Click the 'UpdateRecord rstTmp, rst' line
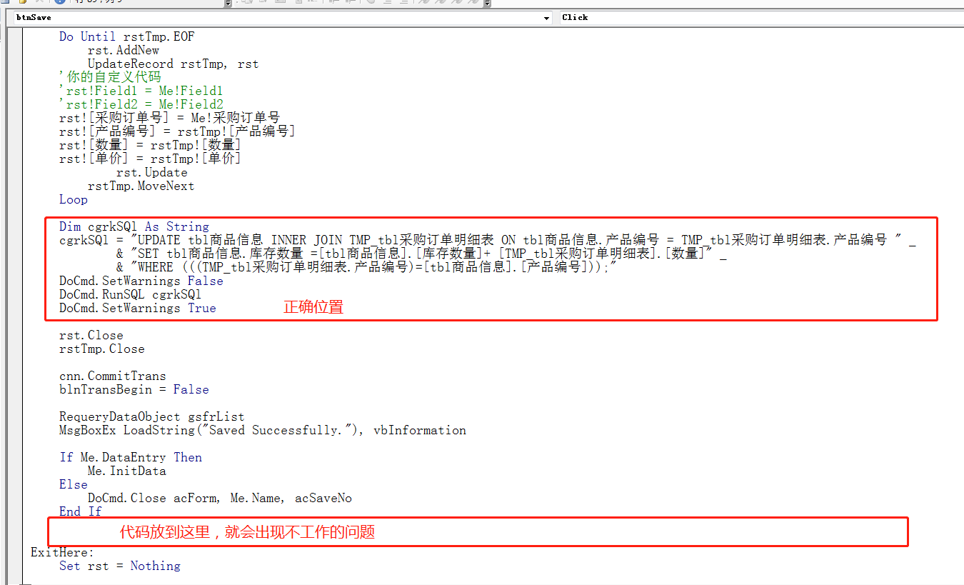This screenshot has height=585, width=964. pos(173,64)
